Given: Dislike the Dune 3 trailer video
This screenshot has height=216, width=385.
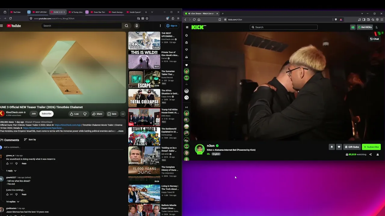Looking at the screenshot, I should point(85,114).
